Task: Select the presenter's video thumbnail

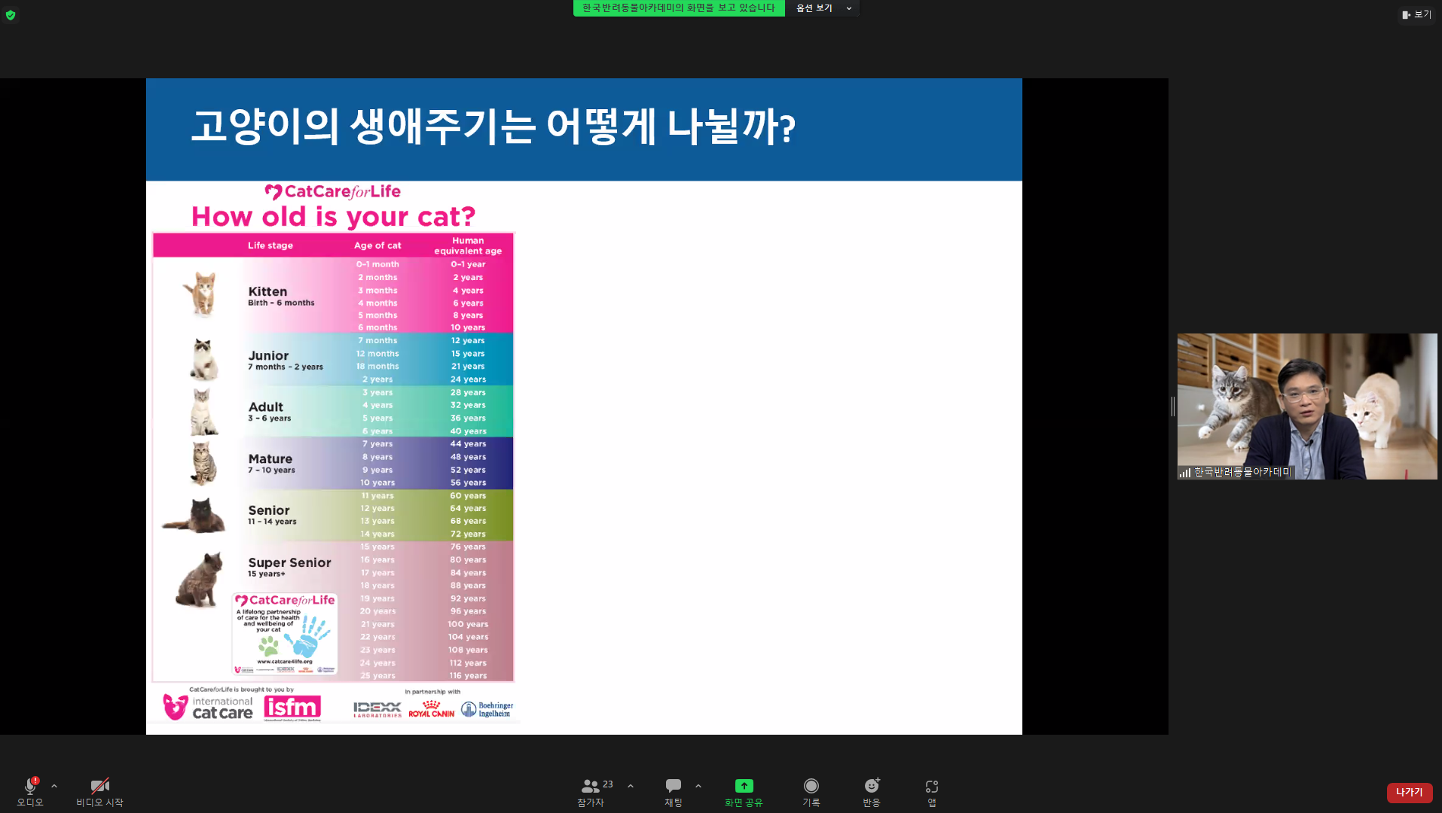Action: (1307, 406)
